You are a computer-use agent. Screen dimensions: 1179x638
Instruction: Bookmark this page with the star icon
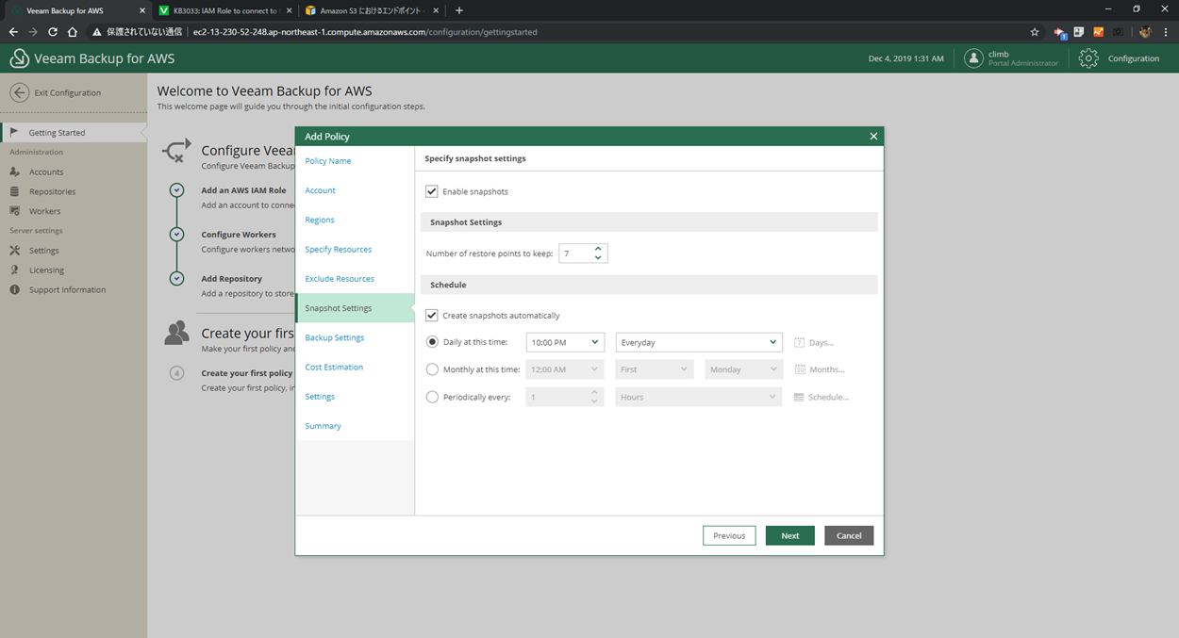pyautogui.click(x=1035, y=32)
